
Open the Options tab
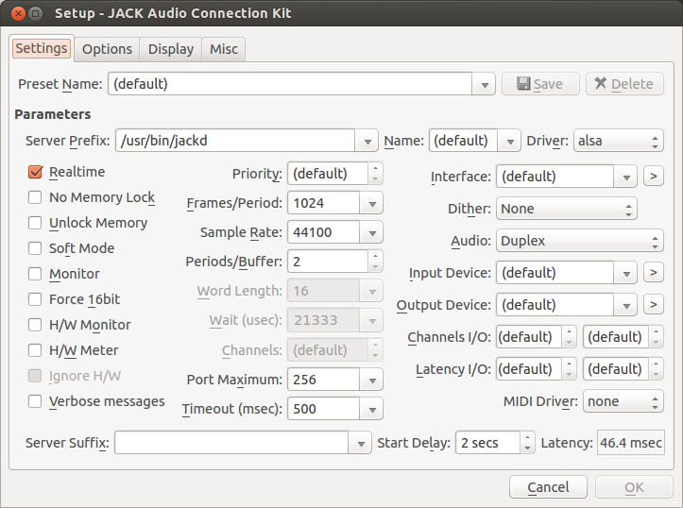tap(107, 49)
